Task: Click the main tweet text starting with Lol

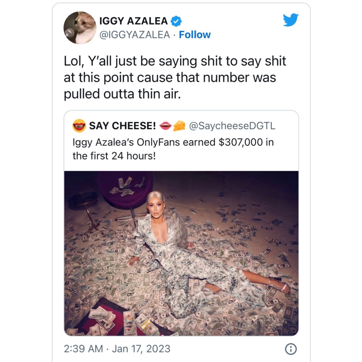Action: coord(175,77)
